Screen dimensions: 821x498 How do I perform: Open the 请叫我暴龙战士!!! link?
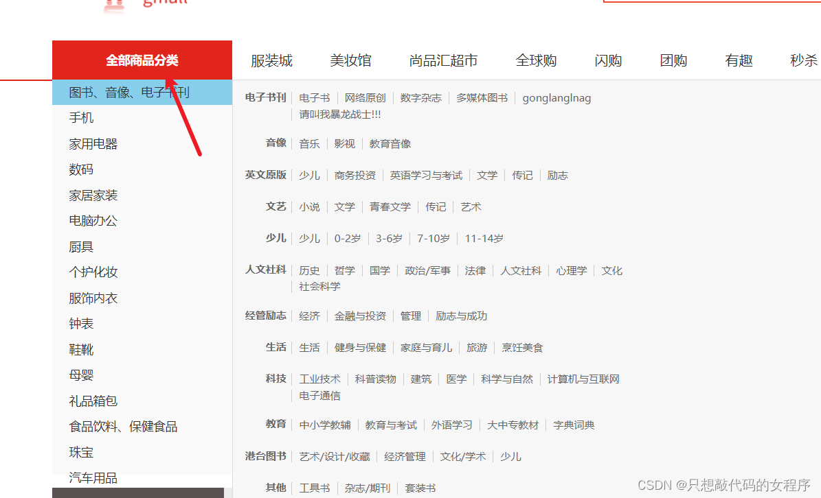pos(340,115)
